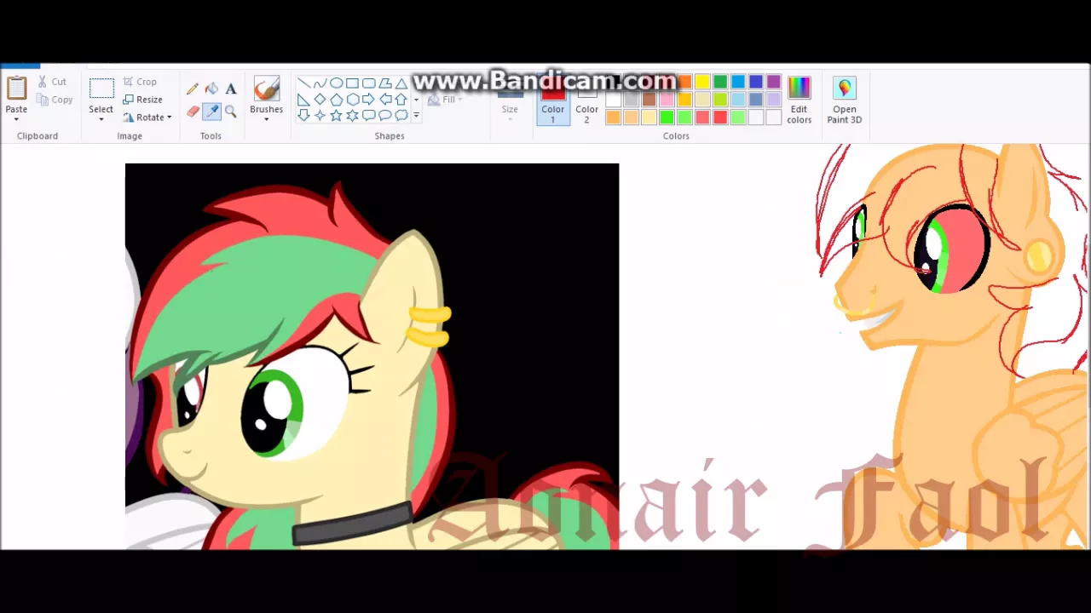Expand the full Shapes gallery

click(x=416, y=115)
